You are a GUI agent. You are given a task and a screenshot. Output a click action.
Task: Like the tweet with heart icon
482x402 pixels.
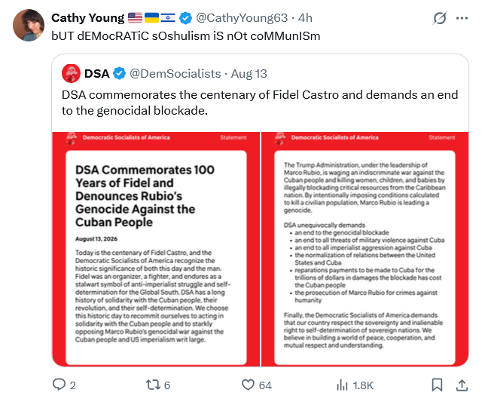click(x=248, y=385)
